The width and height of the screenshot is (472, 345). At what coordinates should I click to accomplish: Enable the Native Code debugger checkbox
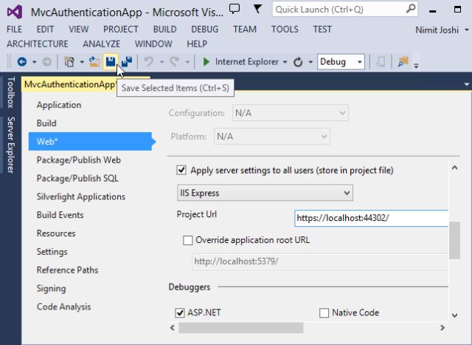coord(324,312)
